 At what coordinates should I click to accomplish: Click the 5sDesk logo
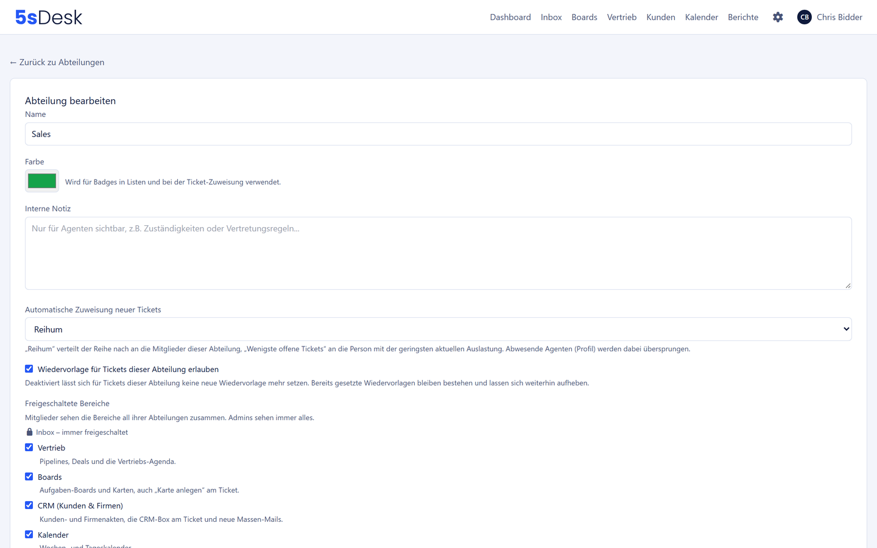pyautogui.click(x=49, y=17)
